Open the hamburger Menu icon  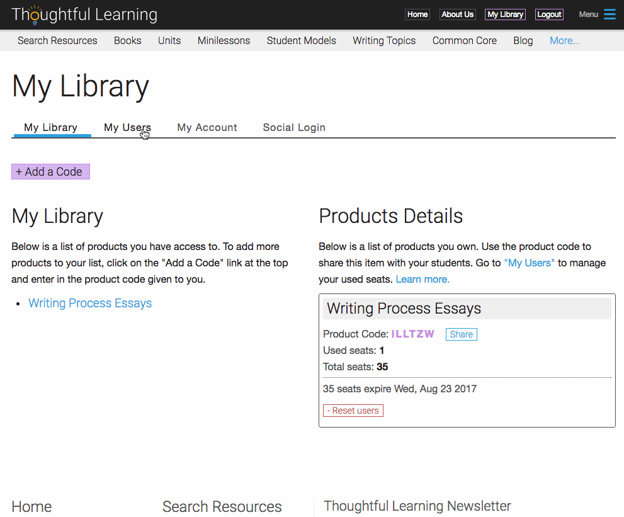click(610, 14)
